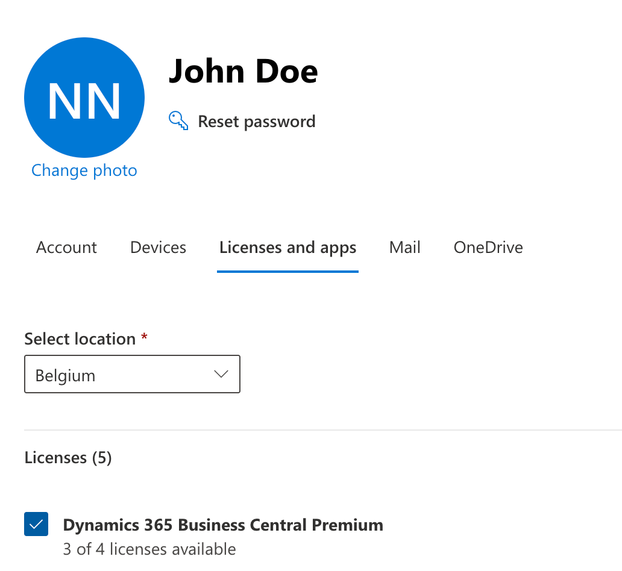
Task: Open the Devices tab
Action: tap(158, 248)
